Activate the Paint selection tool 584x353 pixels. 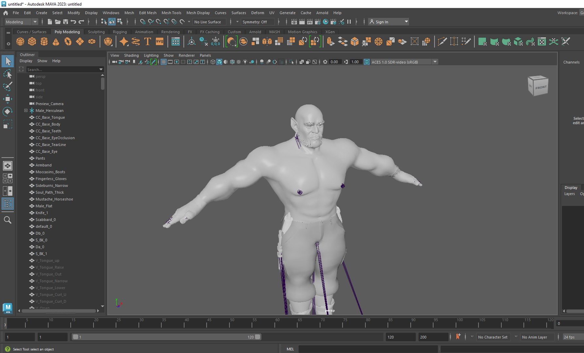point(8,86)
